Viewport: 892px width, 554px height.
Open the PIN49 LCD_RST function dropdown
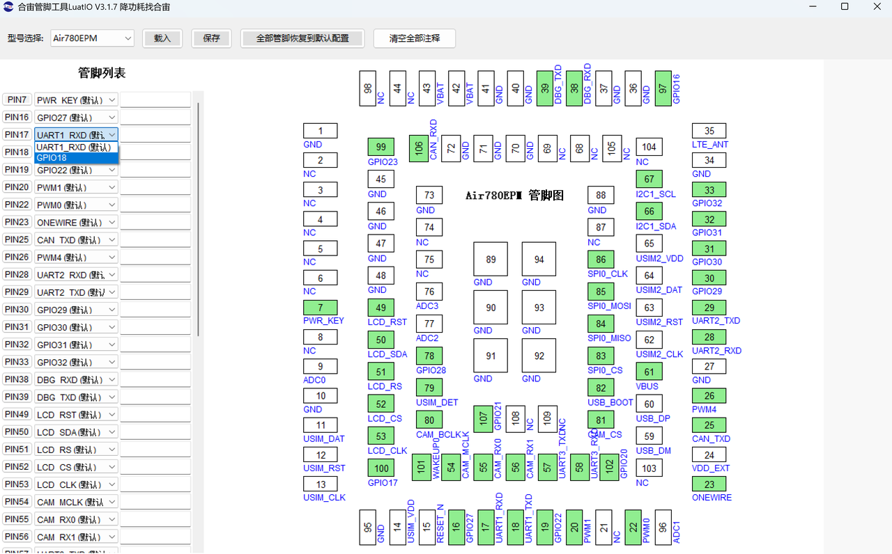pyautogui.click(x=111, y=415)
